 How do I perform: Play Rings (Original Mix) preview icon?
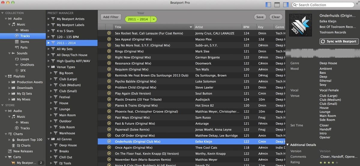pos(109,51)
